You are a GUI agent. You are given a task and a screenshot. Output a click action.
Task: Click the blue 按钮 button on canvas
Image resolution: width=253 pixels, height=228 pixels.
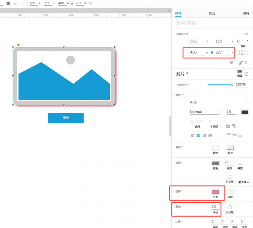(x=66, y=118)
